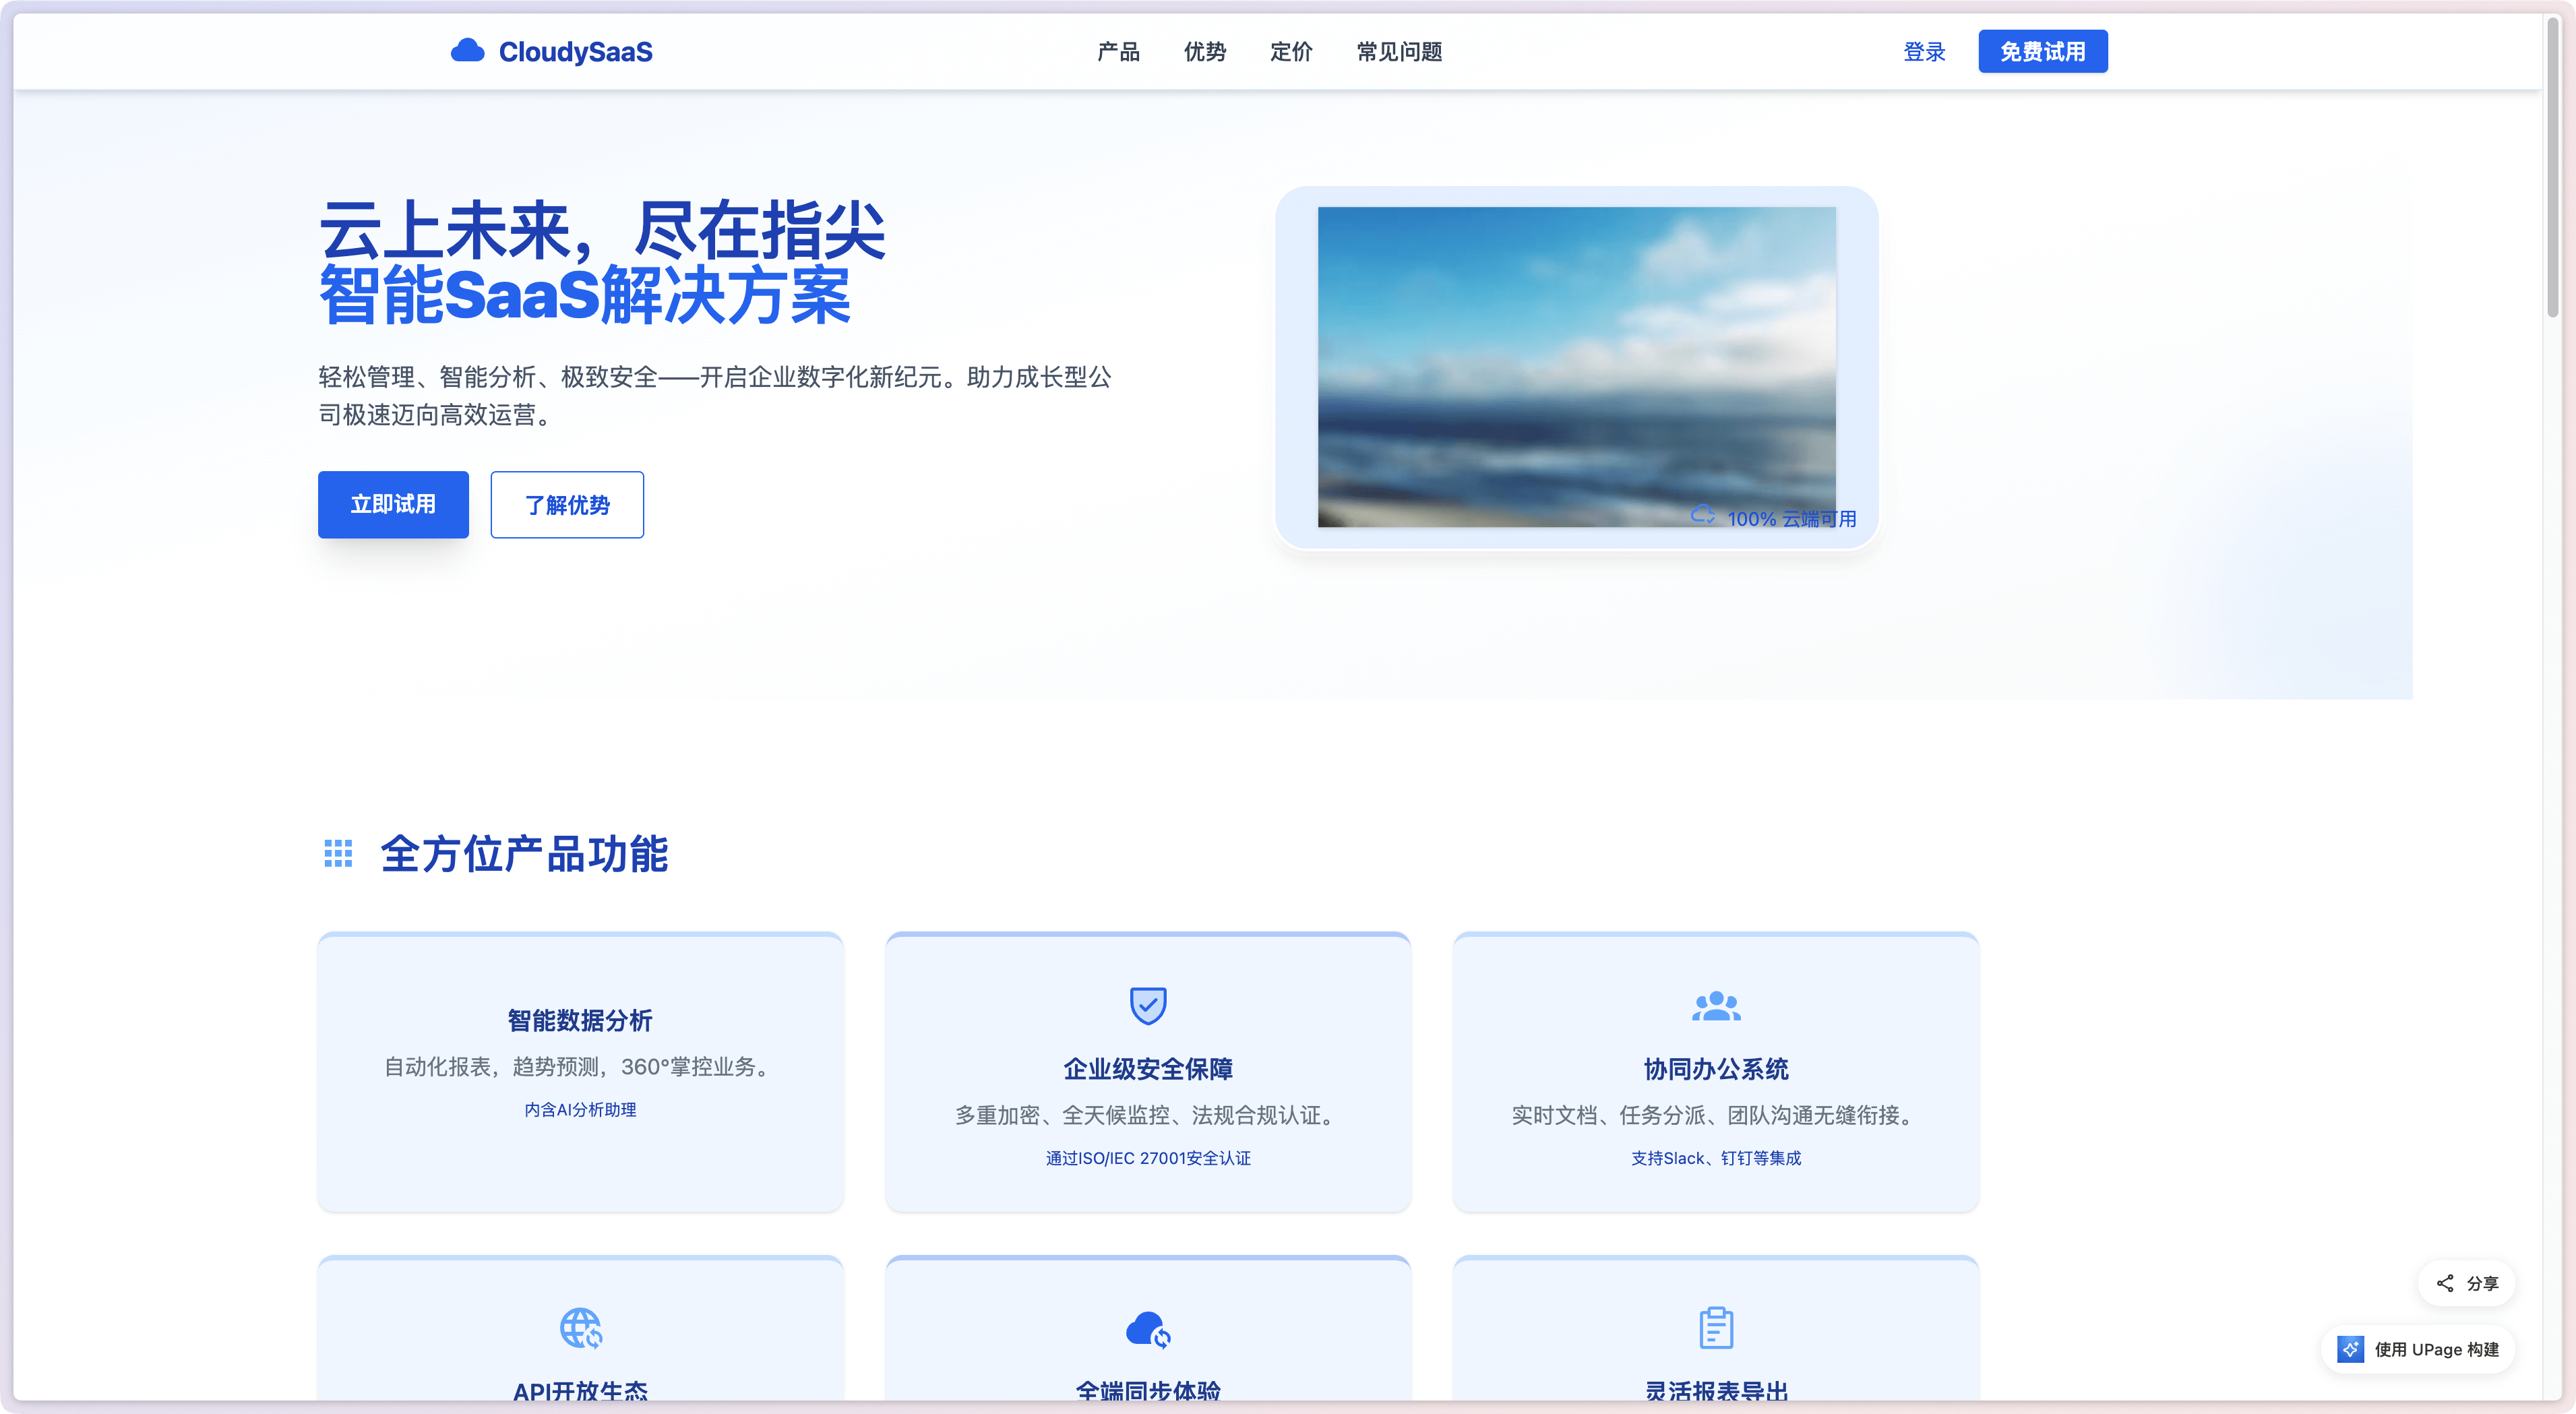
Task: Click the 免费试用 button
Action: coord(2042,50)
